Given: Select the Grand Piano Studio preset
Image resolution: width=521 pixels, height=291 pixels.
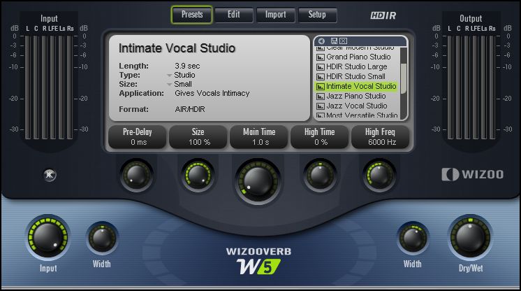Looking at the screenshot, I should coord(357,57).
